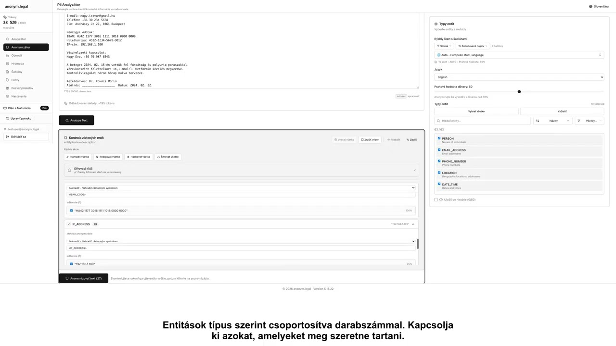Open the Jazyk English dropdown
Image resolution: width=616 pixels, height=346 pixels.
519,77
